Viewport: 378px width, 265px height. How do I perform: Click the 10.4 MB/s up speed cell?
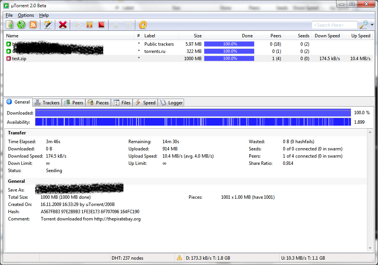click(x=360, y=59)
